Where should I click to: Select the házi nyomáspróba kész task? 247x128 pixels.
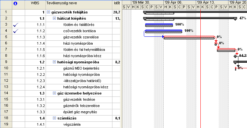click(x=82, y=56)
